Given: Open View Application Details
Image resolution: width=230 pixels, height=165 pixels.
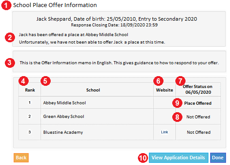Looking at the screenshot, I should pyautogui.click(x=178, y=158).
